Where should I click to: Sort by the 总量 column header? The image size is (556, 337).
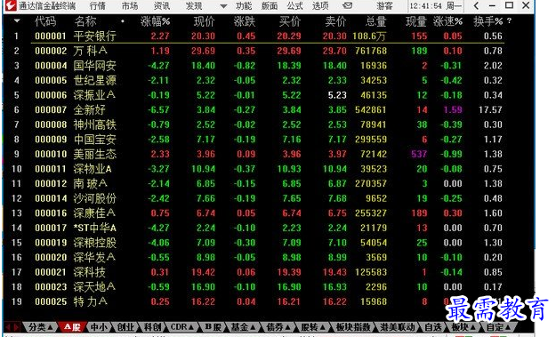click(376, 21)
